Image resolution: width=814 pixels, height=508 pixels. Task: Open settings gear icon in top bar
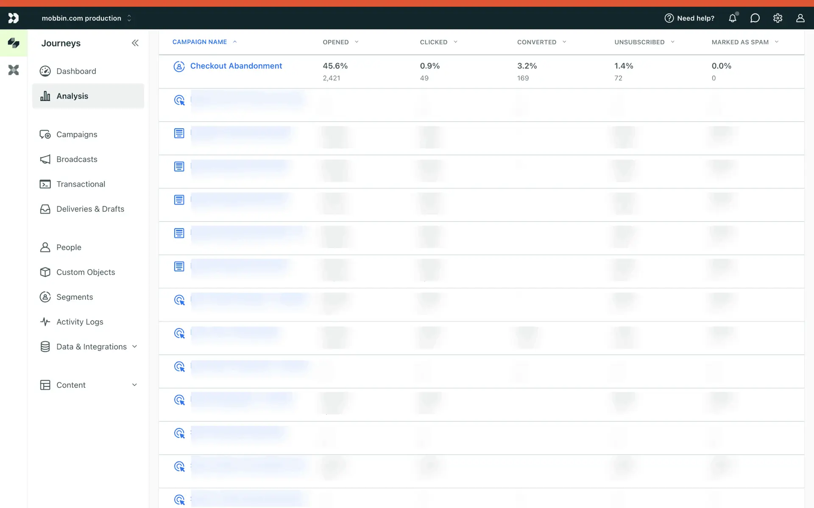click(x=778, y=18)
